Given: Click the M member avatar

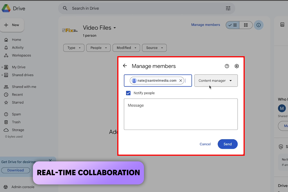Looking at the screenshot, I should 282,108.
